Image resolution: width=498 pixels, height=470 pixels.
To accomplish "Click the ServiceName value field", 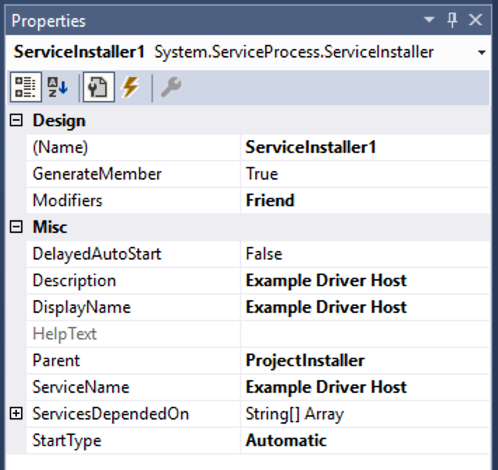I will (x=365, y=387).
